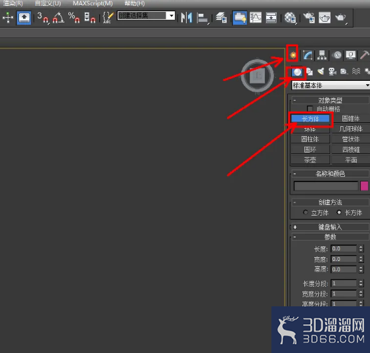Image resolution: width=370 pixels, height=353 pixels.
Task: Collapse the 创建方法 rollout
Action: pyautogui.click(x=331, y=202)
